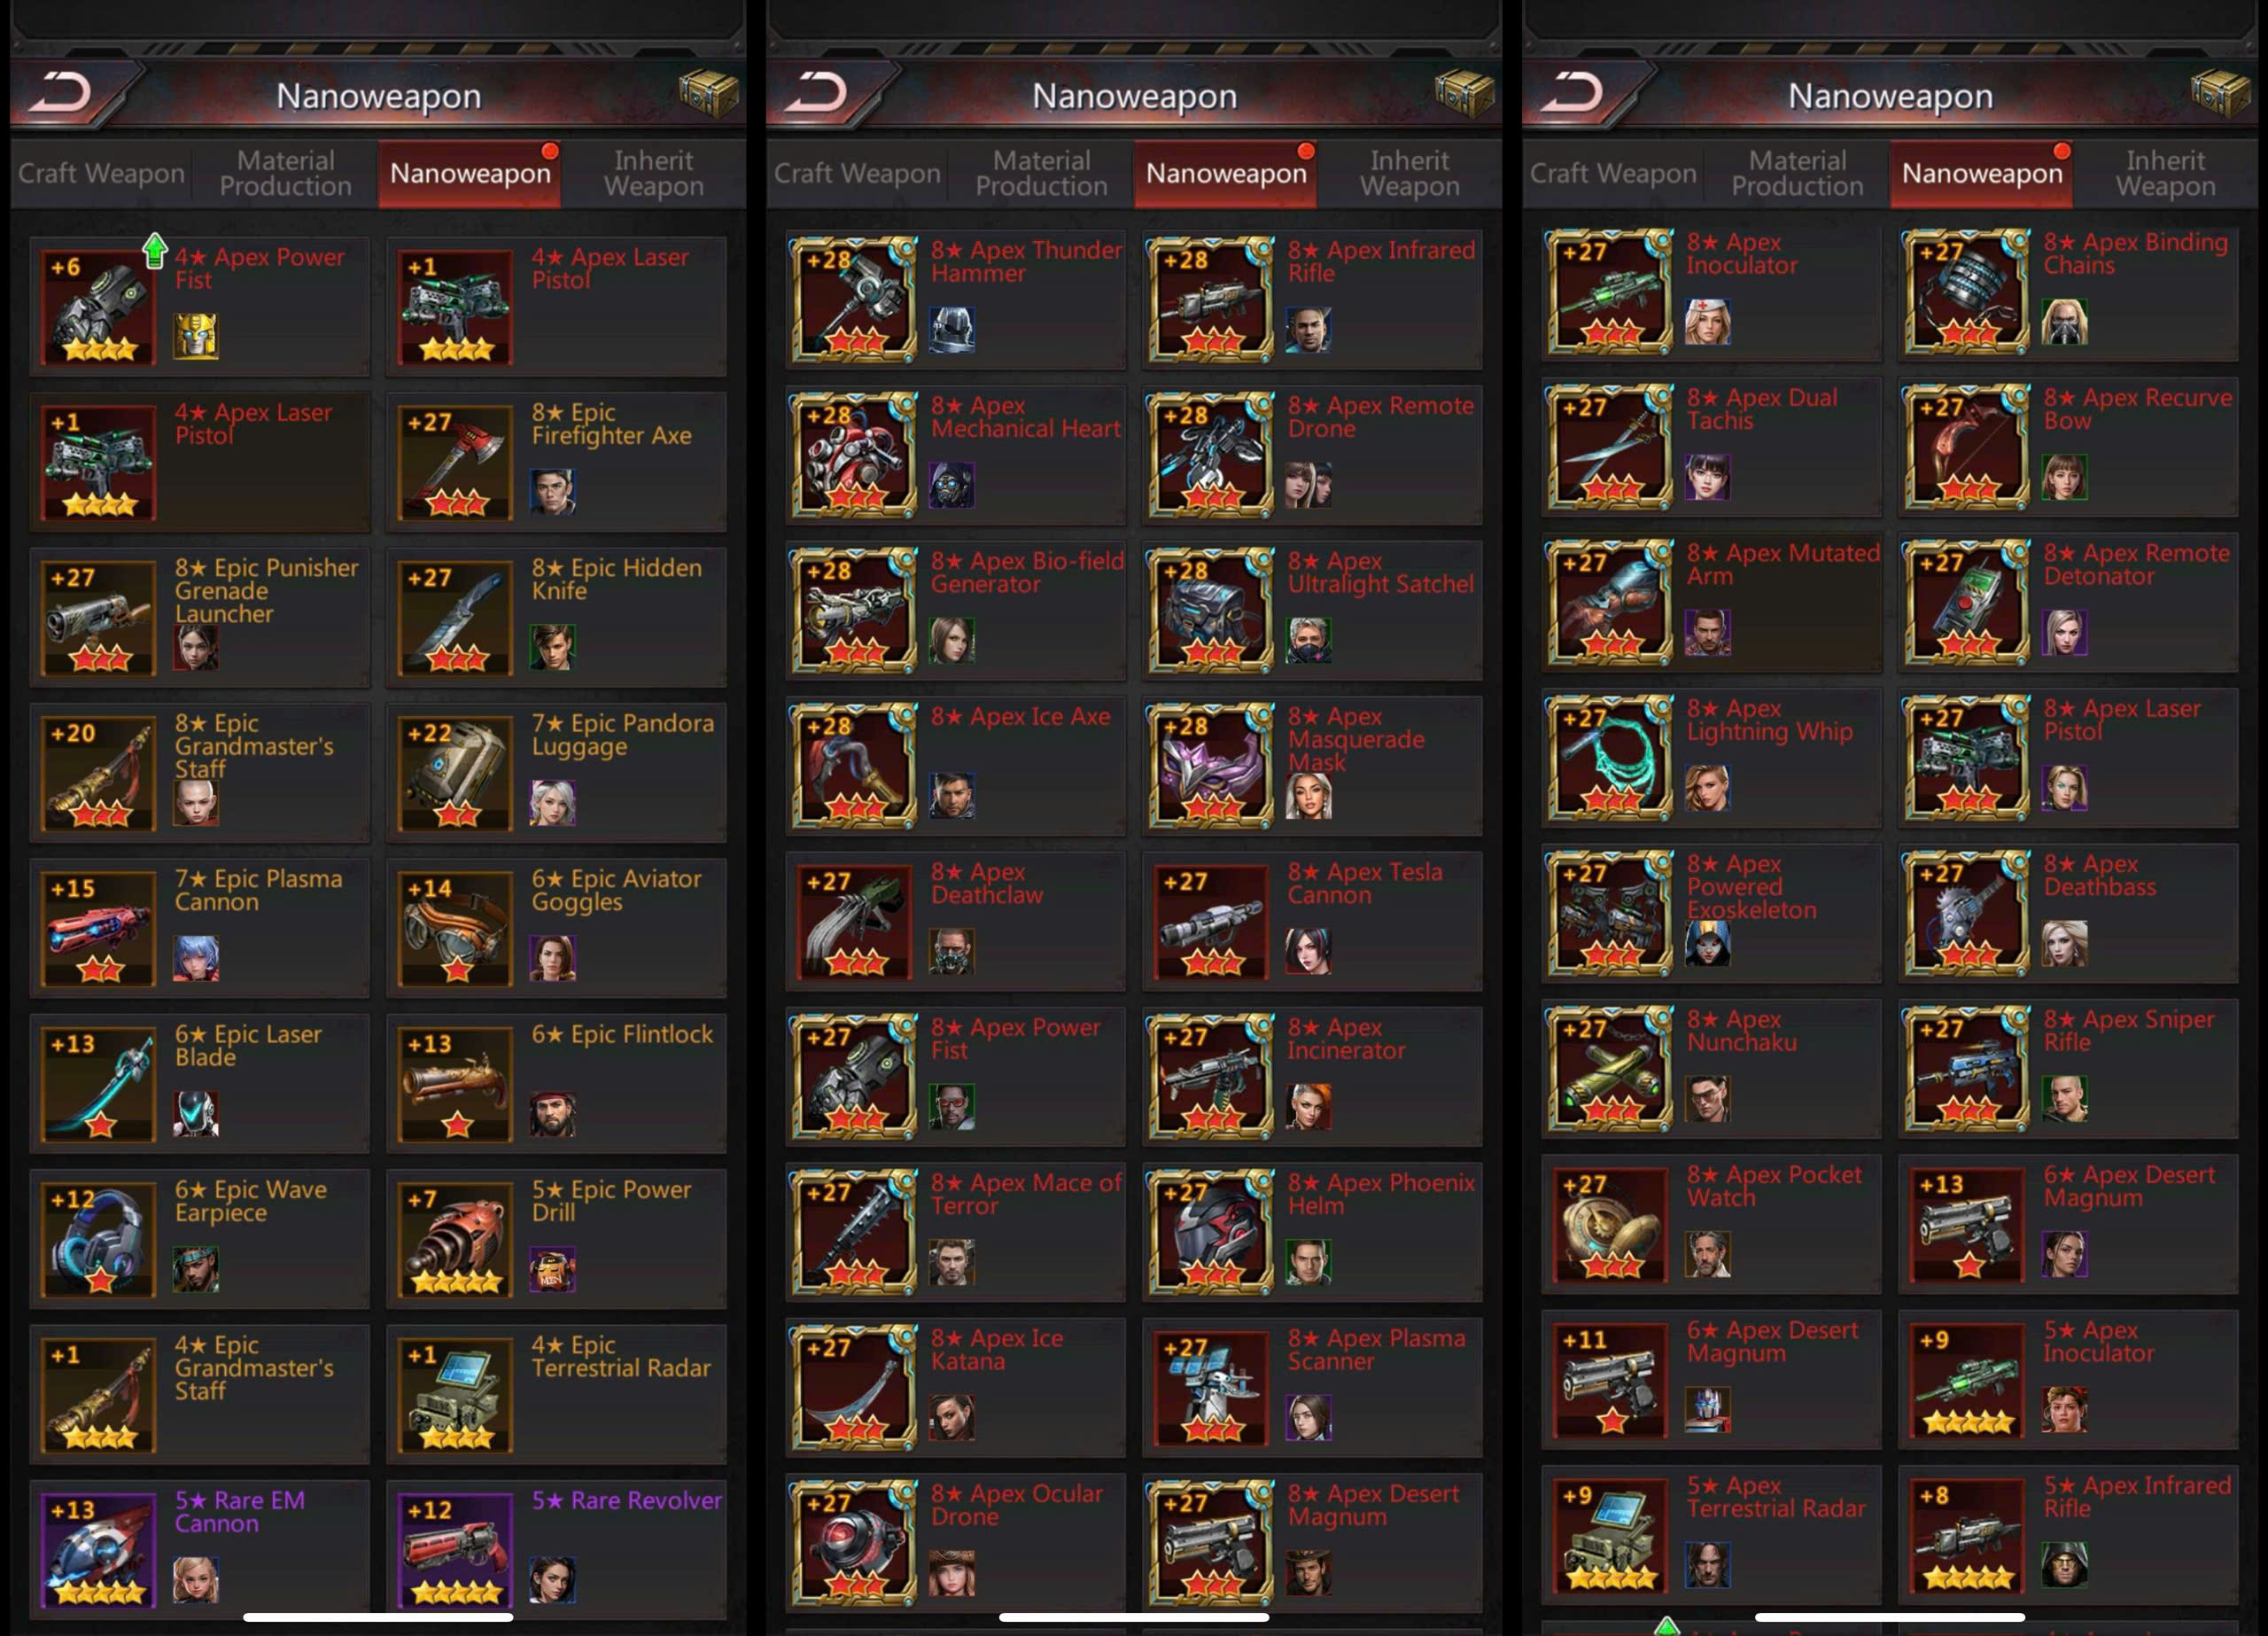The image size is (2268, 1636).
Task: Select the 8★ Apex Thunder Hammer weapon icon
Action: [x=855, y=300]
